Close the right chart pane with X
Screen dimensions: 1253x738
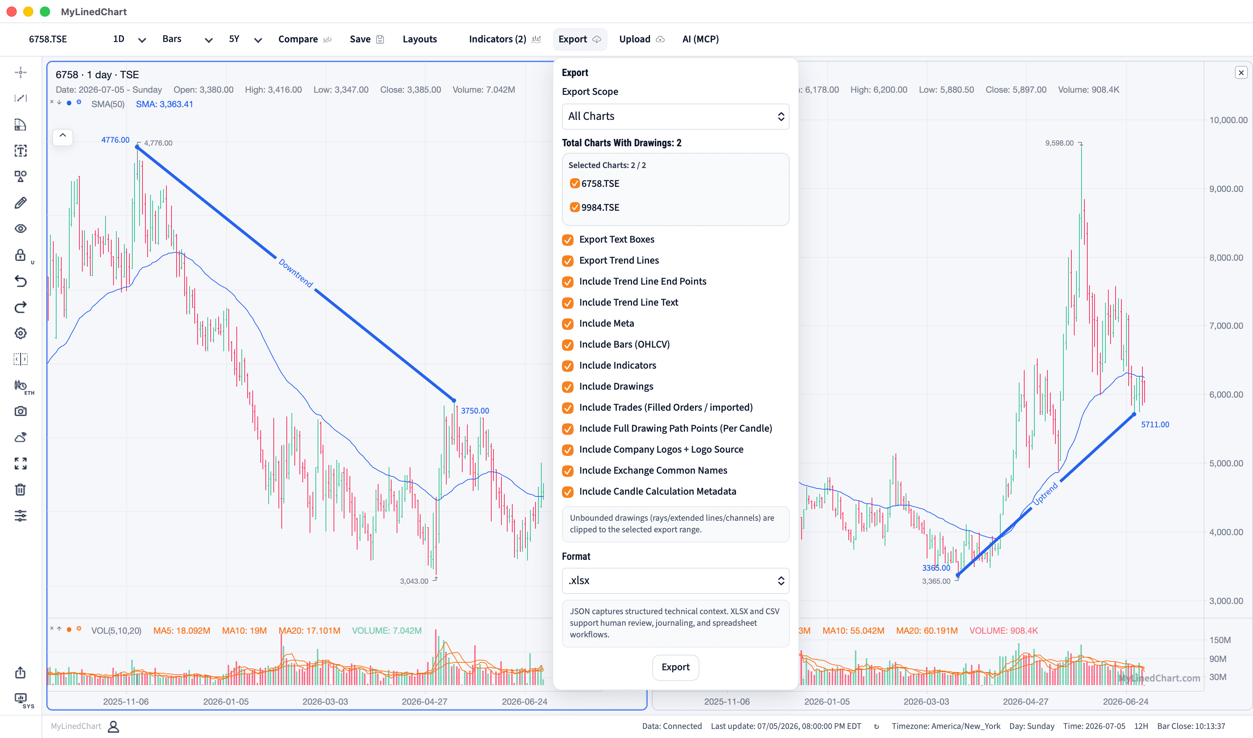click(1241, 73)
